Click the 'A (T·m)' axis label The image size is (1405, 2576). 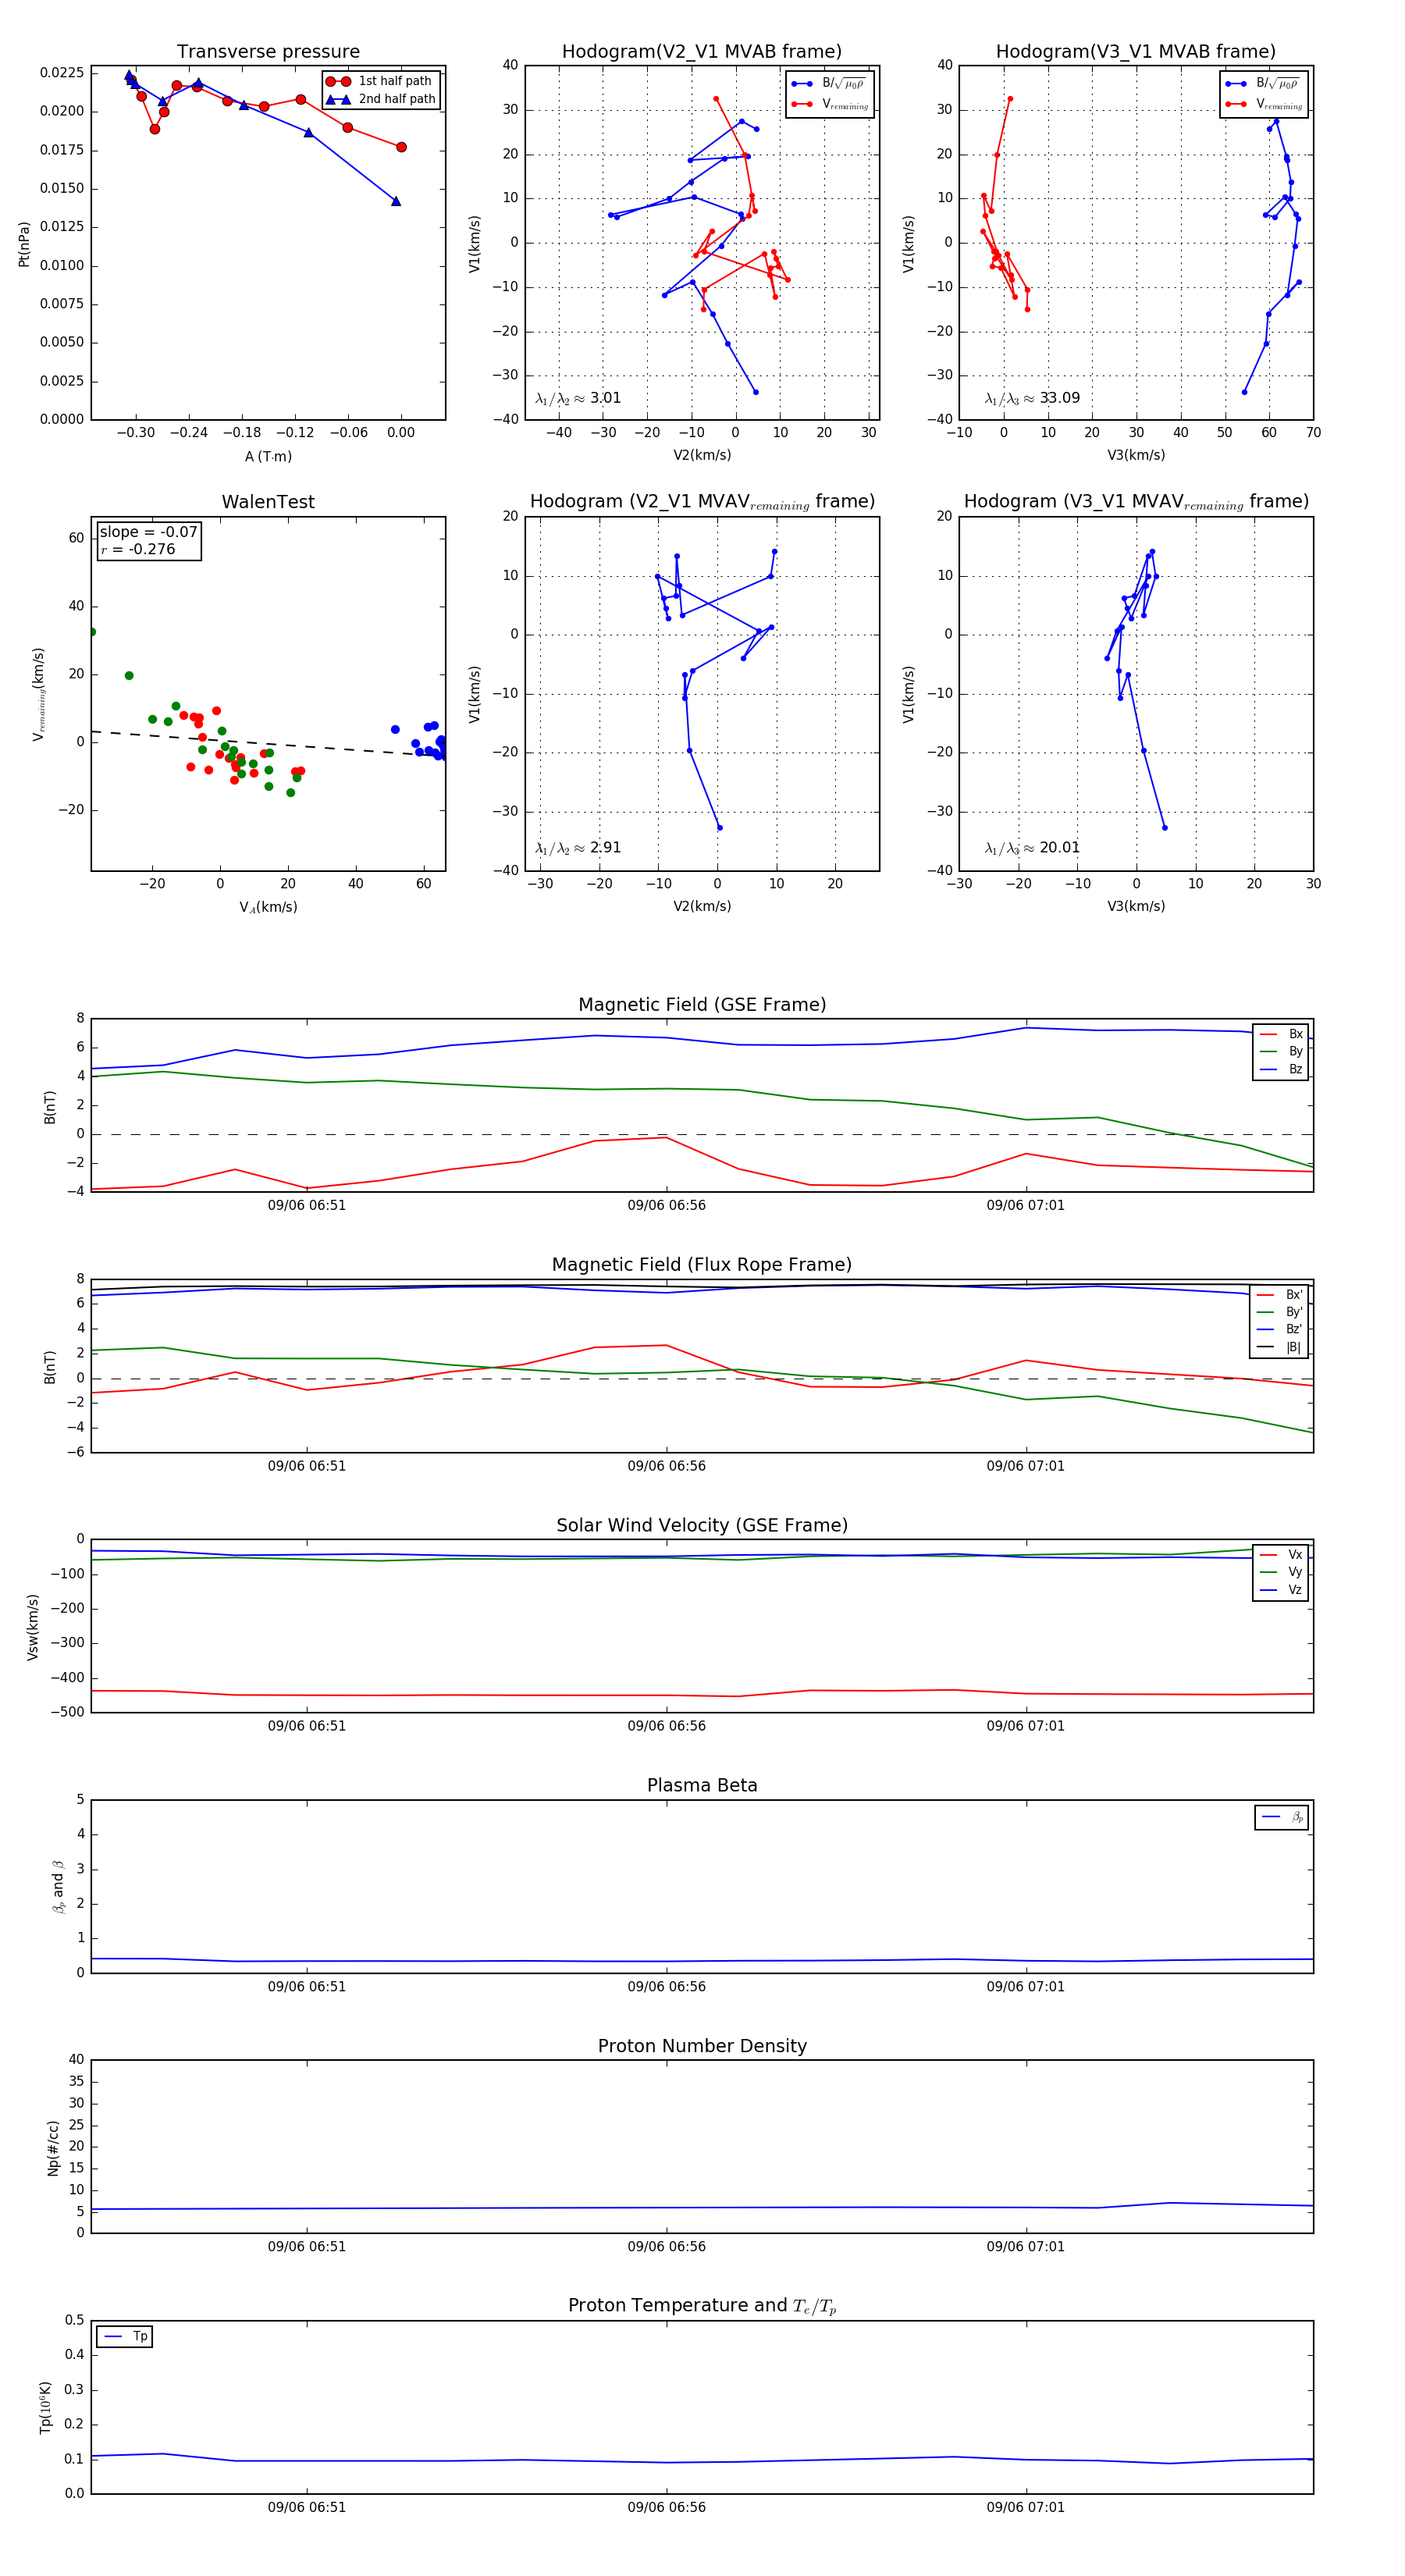(x=268, y=456)
